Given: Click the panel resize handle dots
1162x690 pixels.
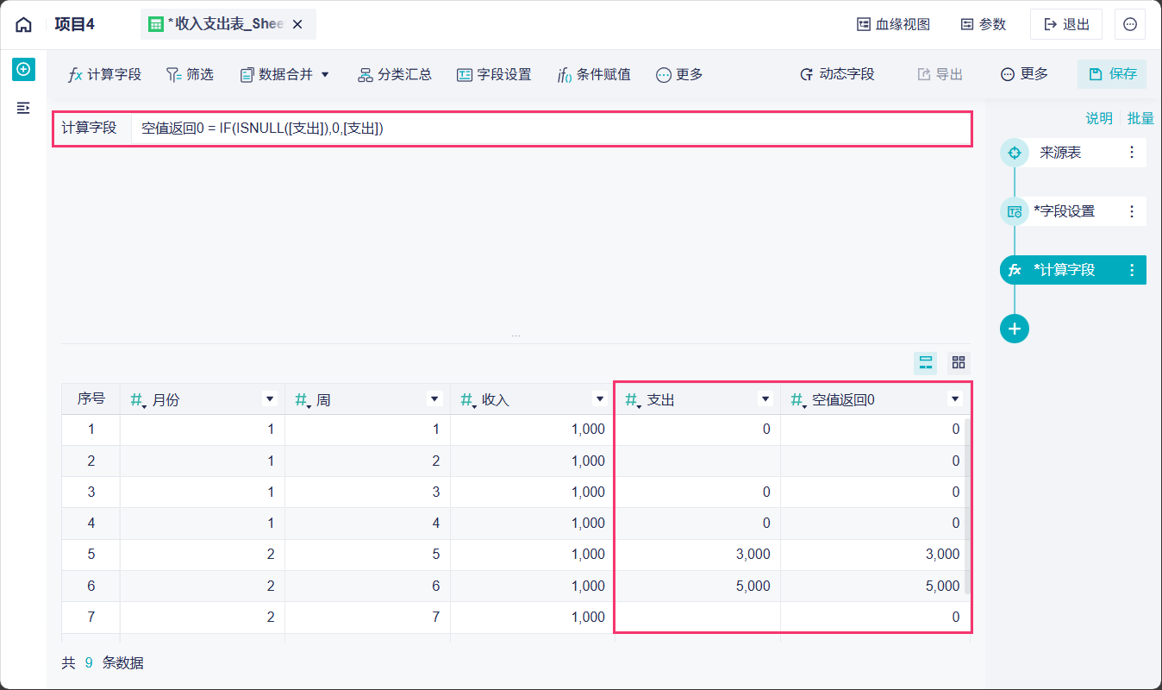Looking at the screenshot, I should pos(515,335).
